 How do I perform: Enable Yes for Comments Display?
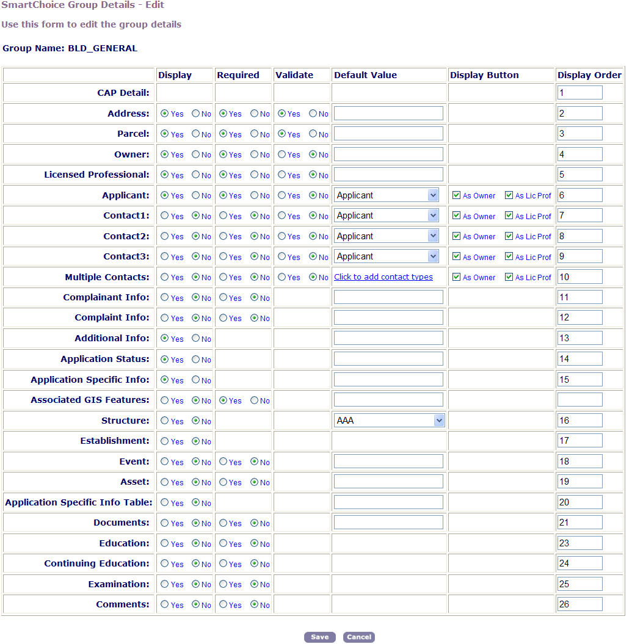point(165,604)
